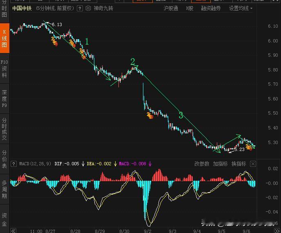Viewport: 281px width, 233px height.
Task: Click the DIF:-0.005 value
Action: (67, 164)
